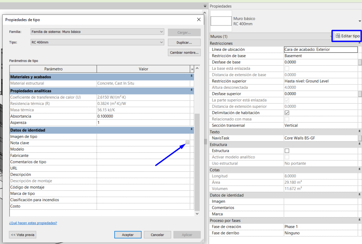
Task: Collapse Datos de identidad section in Propiedades palette
Action: click(359, 195)
